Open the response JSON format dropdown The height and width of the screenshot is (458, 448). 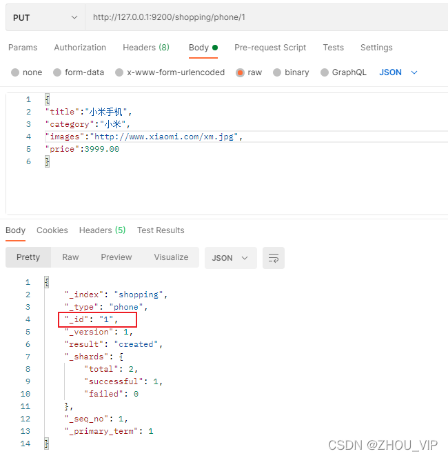pyautogui.click(x=231, y=258)
